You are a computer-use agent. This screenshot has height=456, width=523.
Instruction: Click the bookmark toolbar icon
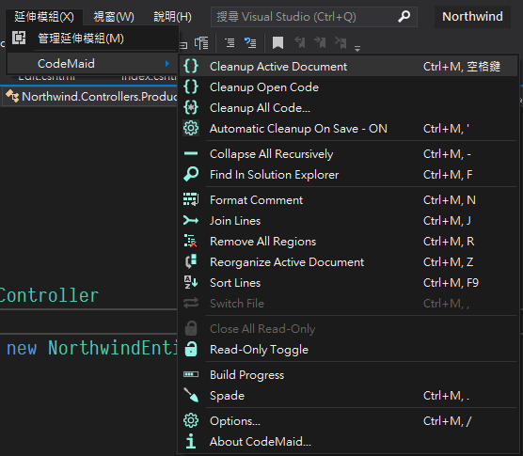(x=277, y=43)
